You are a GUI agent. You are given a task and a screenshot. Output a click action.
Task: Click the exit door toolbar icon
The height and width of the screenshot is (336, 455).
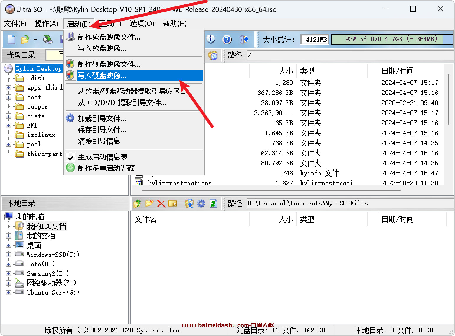244,39
